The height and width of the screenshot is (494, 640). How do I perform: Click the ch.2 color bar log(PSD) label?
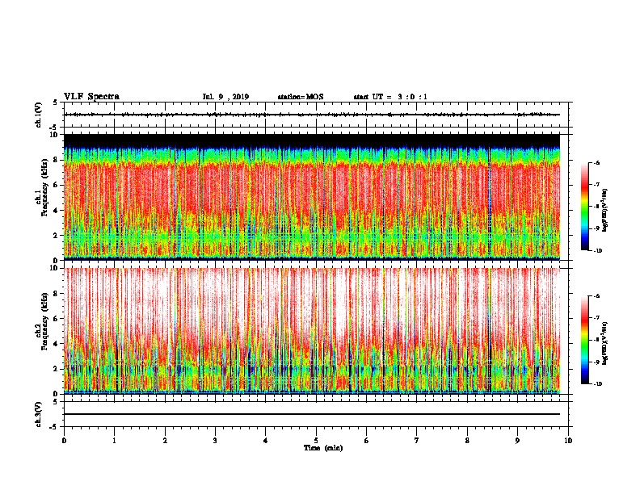(605, 343)
